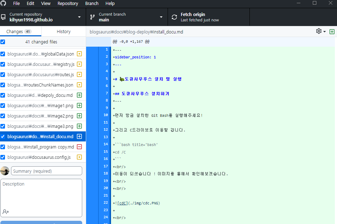The image size is (337, 224).
Task: Open the Edit menu
Action: (30, 4)
